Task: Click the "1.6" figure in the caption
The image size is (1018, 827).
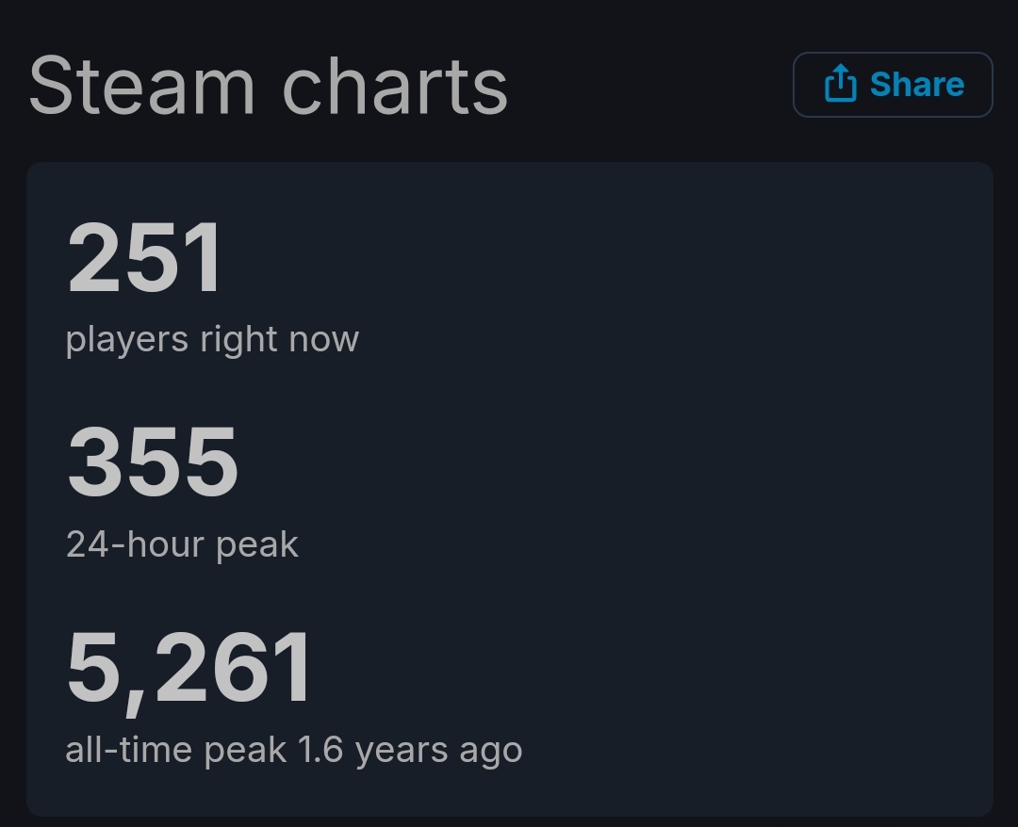Action: (320, 750)
